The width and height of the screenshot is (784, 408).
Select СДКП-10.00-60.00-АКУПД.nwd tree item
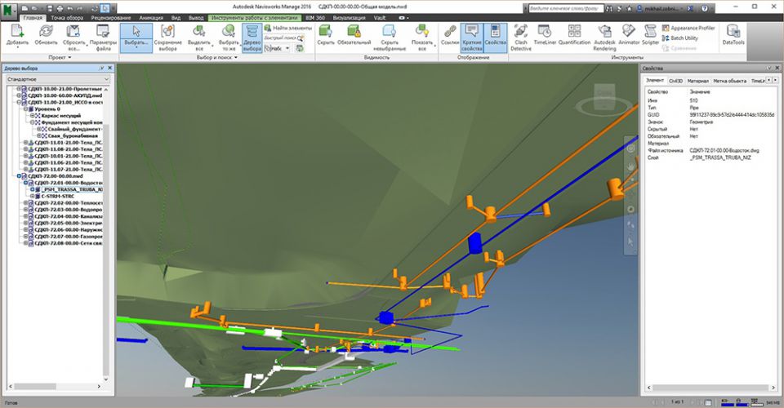tap(65, 95)
